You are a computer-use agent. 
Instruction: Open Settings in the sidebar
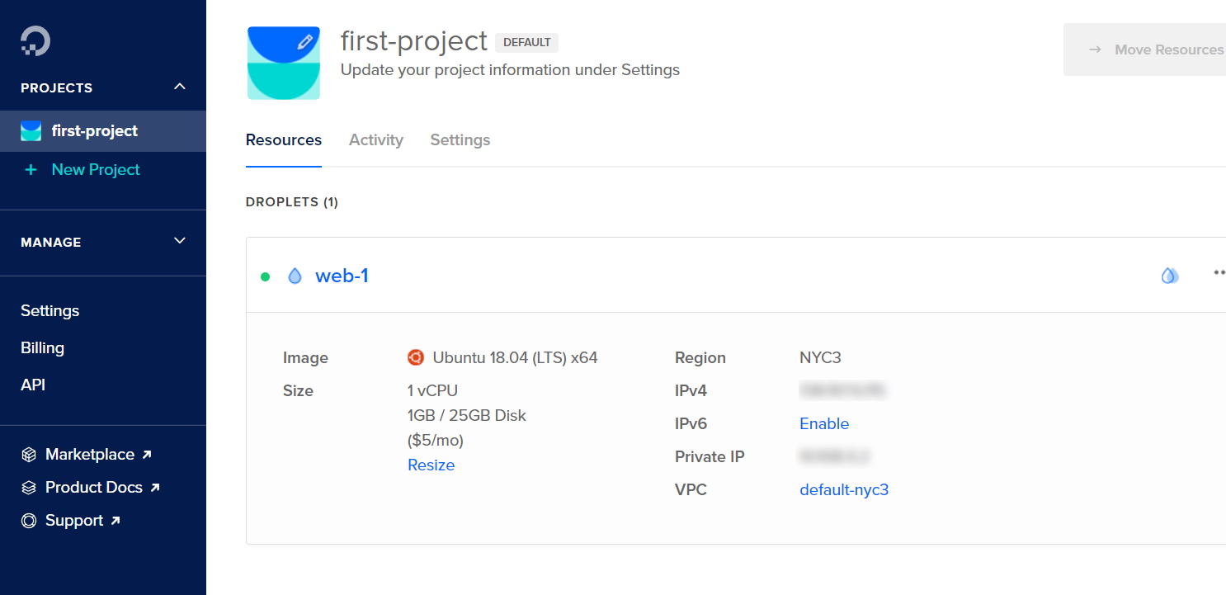[50, 310]
